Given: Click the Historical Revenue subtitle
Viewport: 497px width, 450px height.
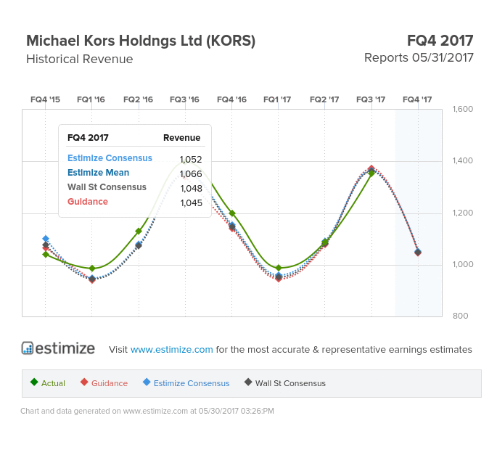Looking at the screenshot, I should click(80, 59).
